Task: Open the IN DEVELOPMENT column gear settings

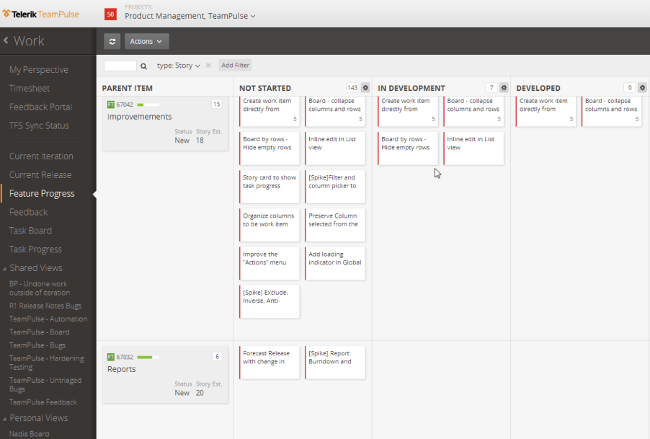Action: [502, 87]
